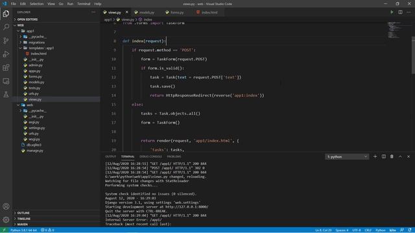Switch to the forms.py tab
The height and width of the screenshot is (233, 415).
point(177,12)
